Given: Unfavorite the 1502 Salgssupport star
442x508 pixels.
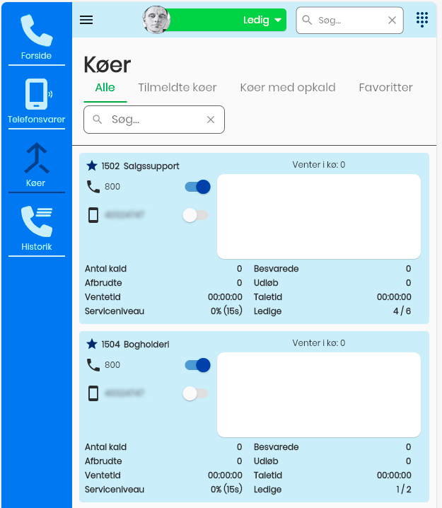Looking at the screenshot, I should coord(91,166).
